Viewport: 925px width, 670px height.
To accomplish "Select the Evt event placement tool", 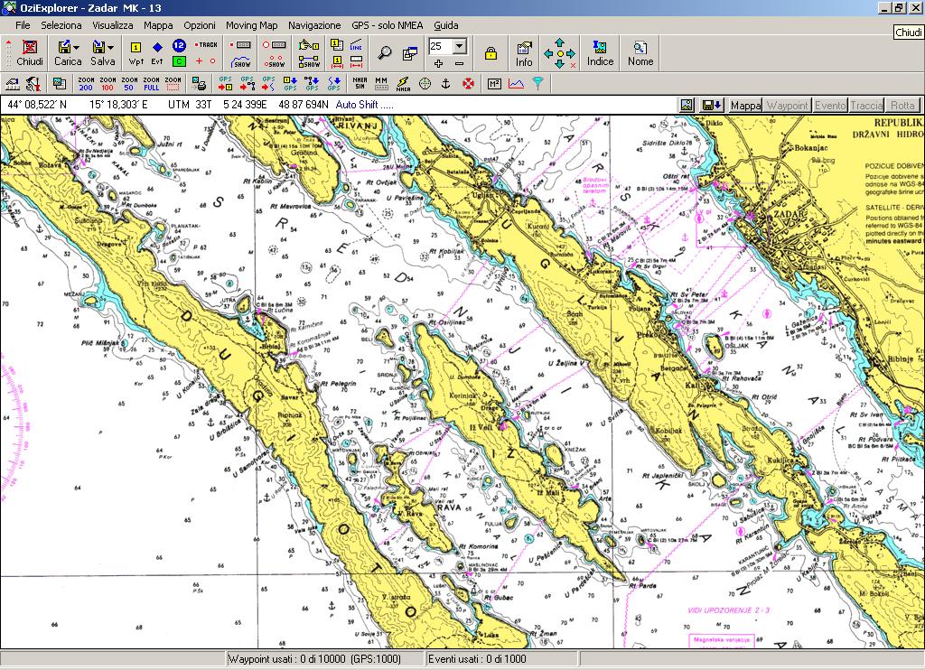I will tap(157, 53).
